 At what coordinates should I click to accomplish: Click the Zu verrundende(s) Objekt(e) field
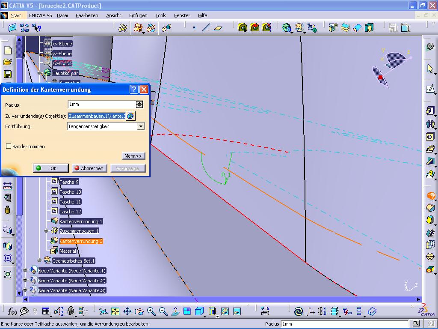97,116
